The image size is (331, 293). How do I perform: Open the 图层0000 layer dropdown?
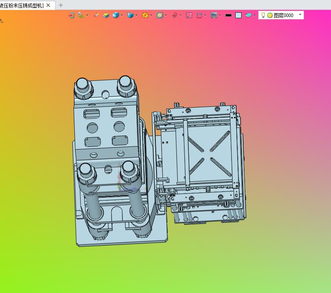pos(300,15)
